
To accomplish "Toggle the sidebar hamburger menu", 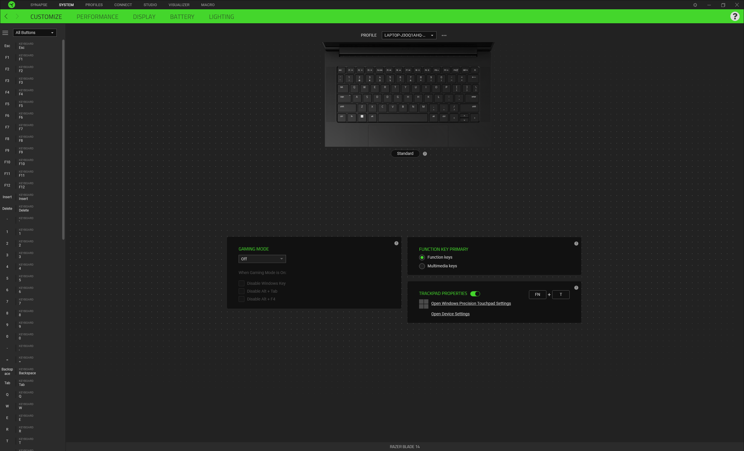I will coord(5,33).
